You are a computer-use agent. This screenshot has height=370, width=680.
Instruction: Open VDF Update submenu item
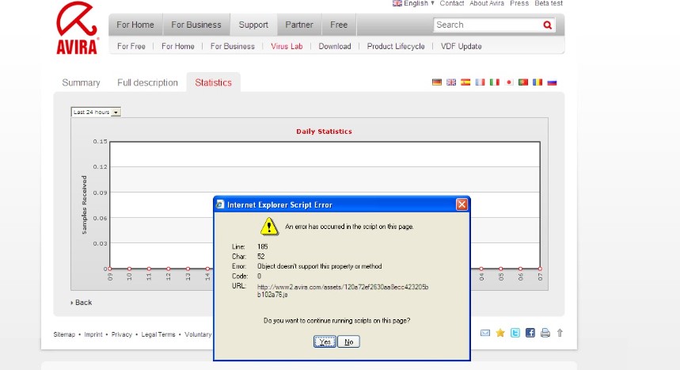click(461, 46)
